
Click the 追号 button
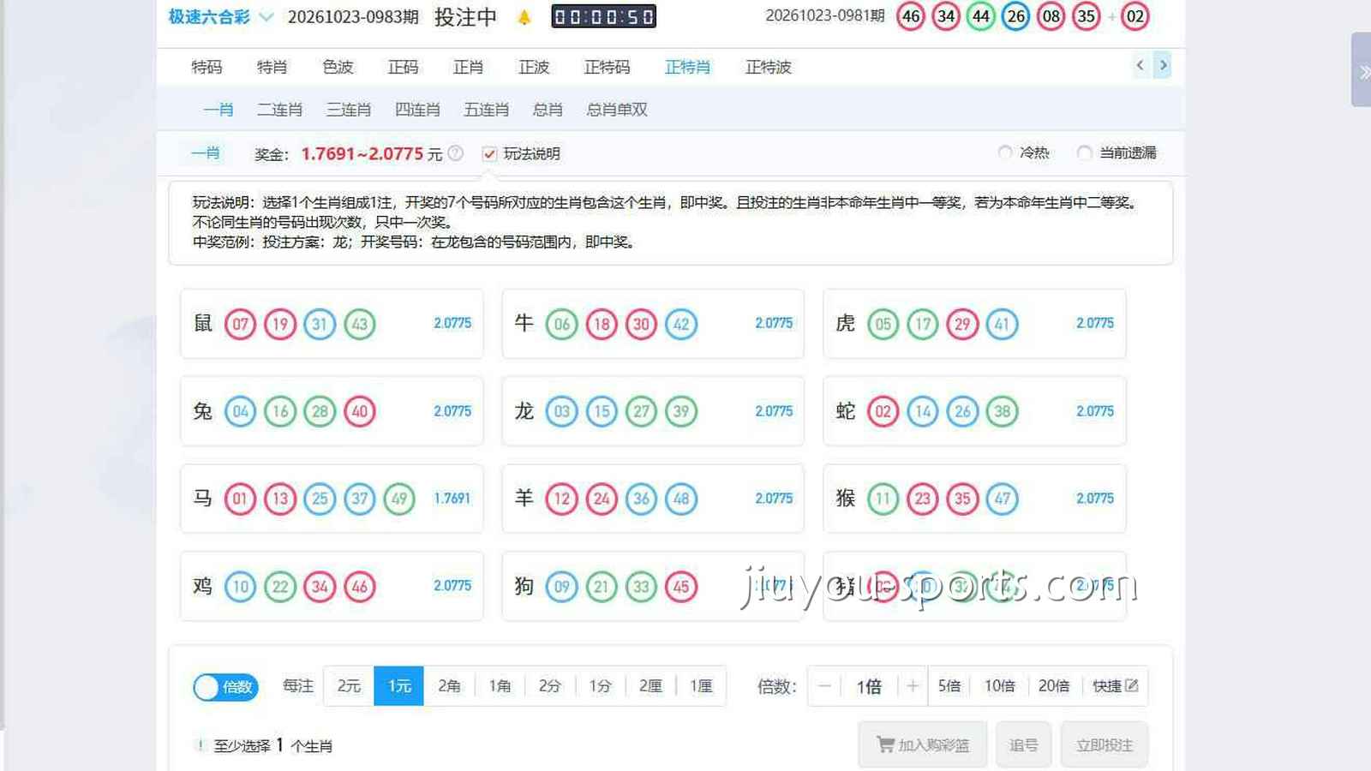[x=1024, y=745]
